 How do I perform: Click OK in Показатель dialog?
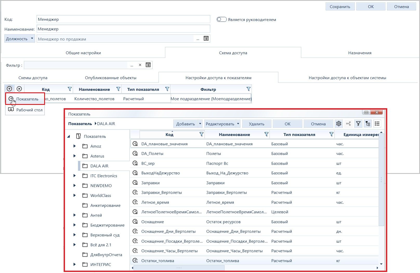[287, 124]
